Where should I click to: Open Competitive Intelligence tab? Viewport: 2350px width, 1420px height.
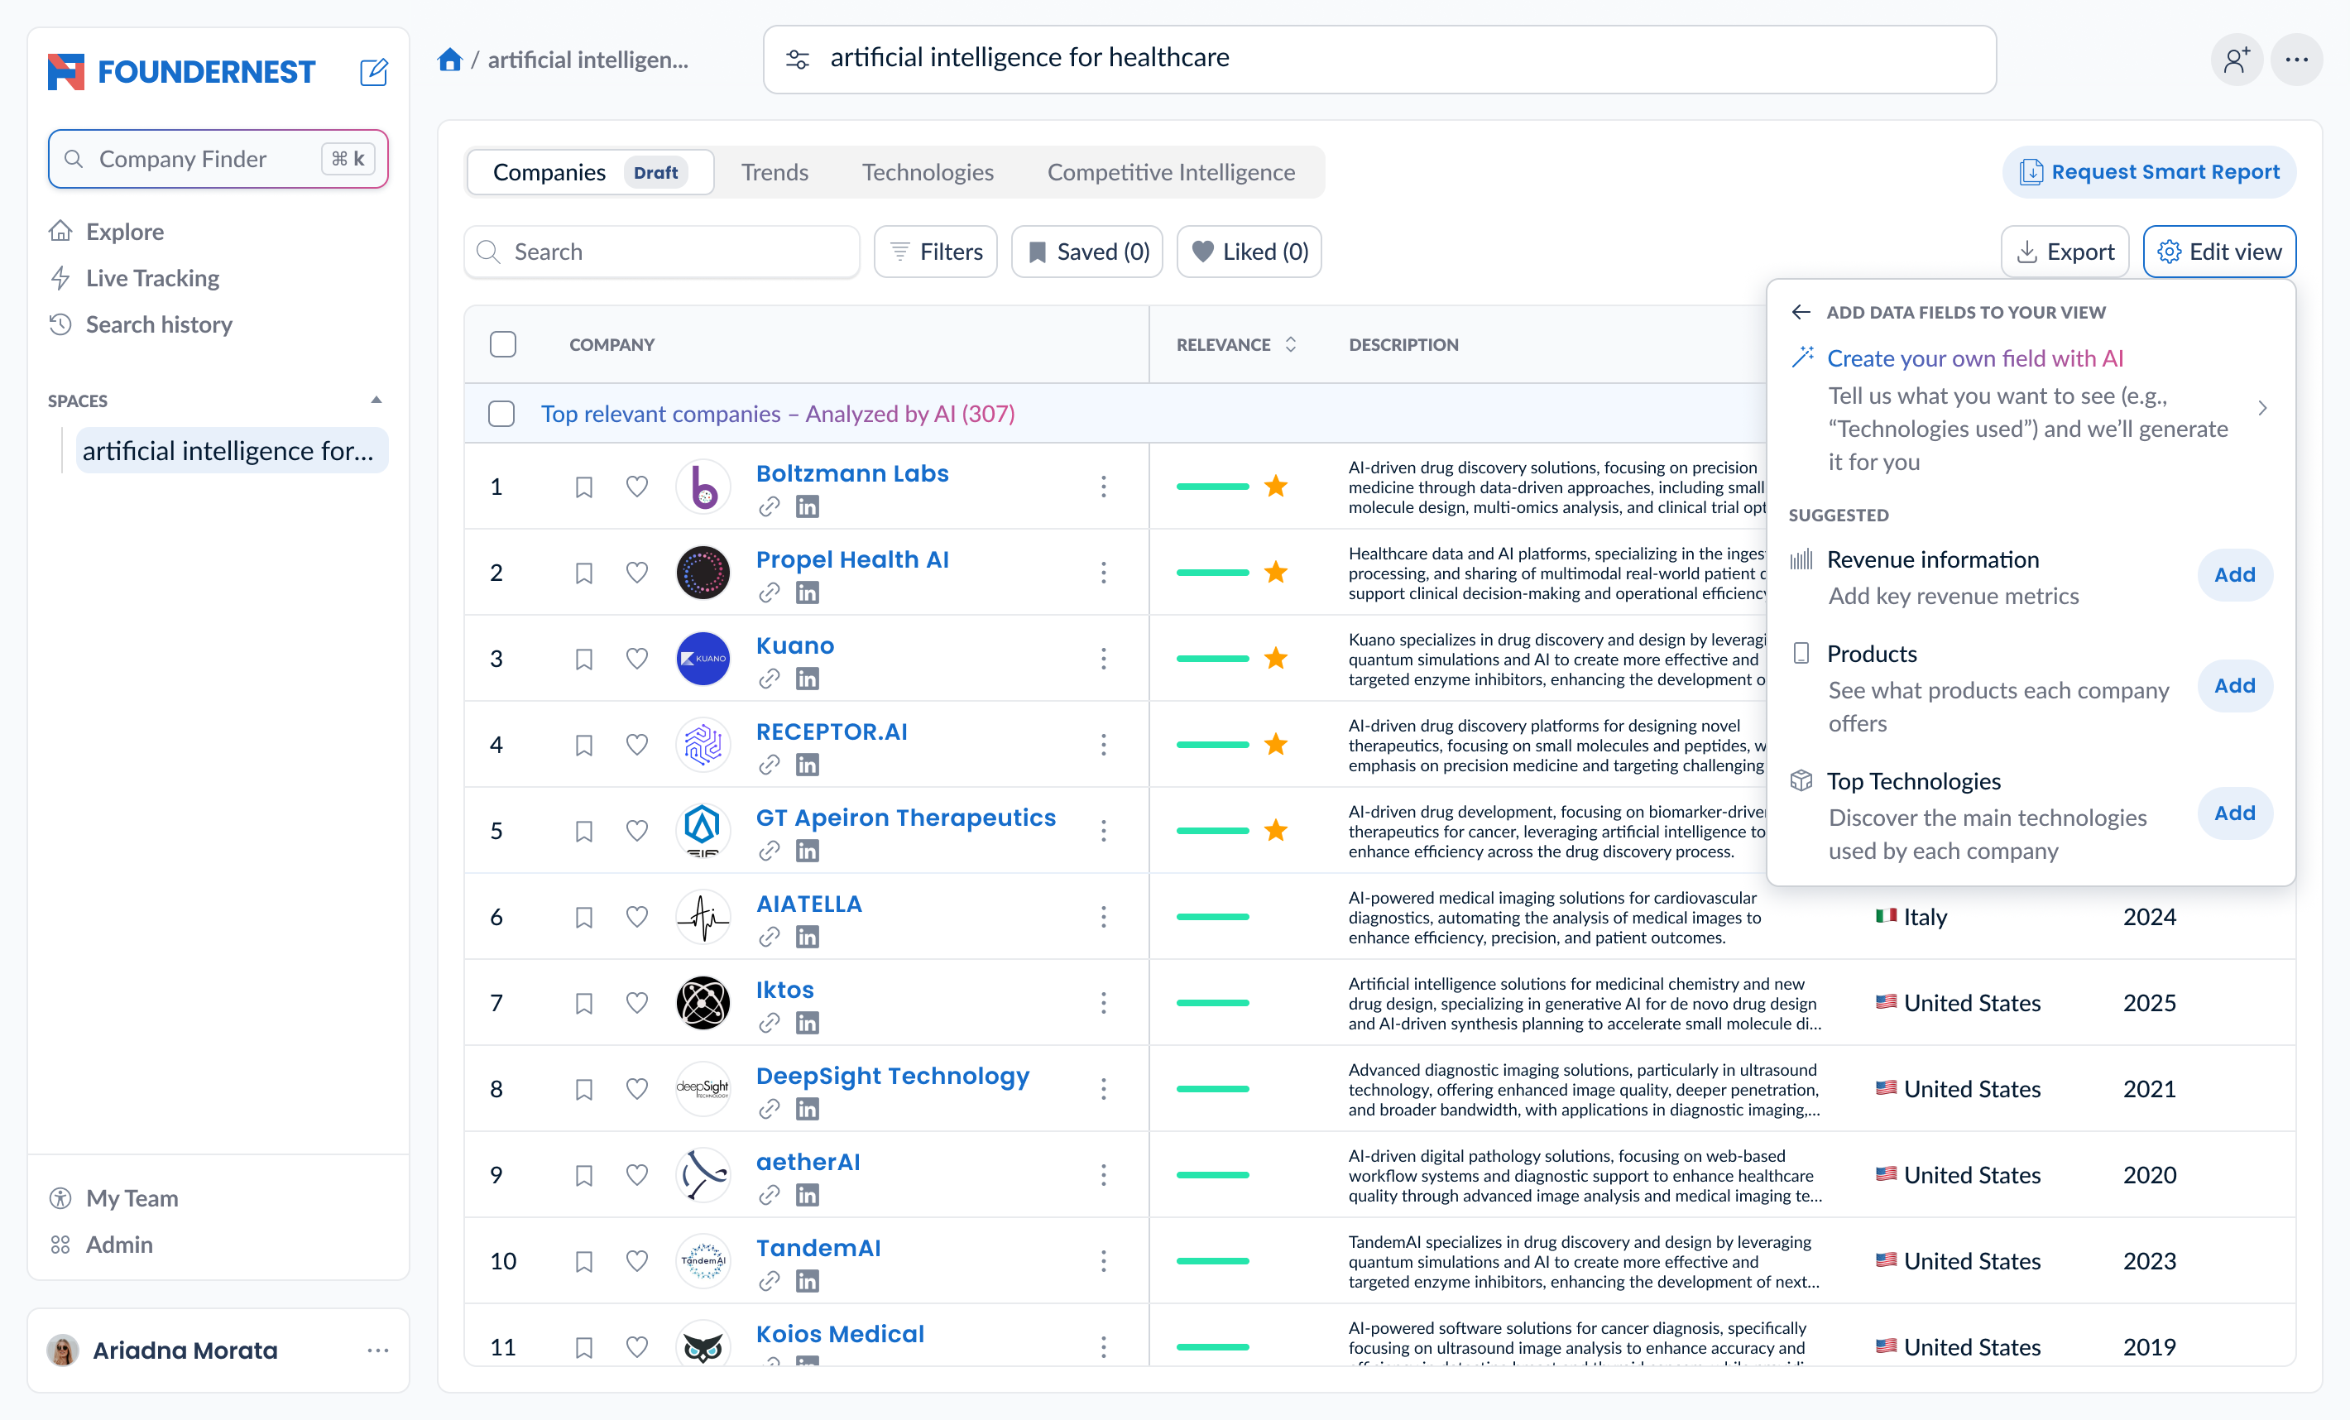(x=1170, y=173)
